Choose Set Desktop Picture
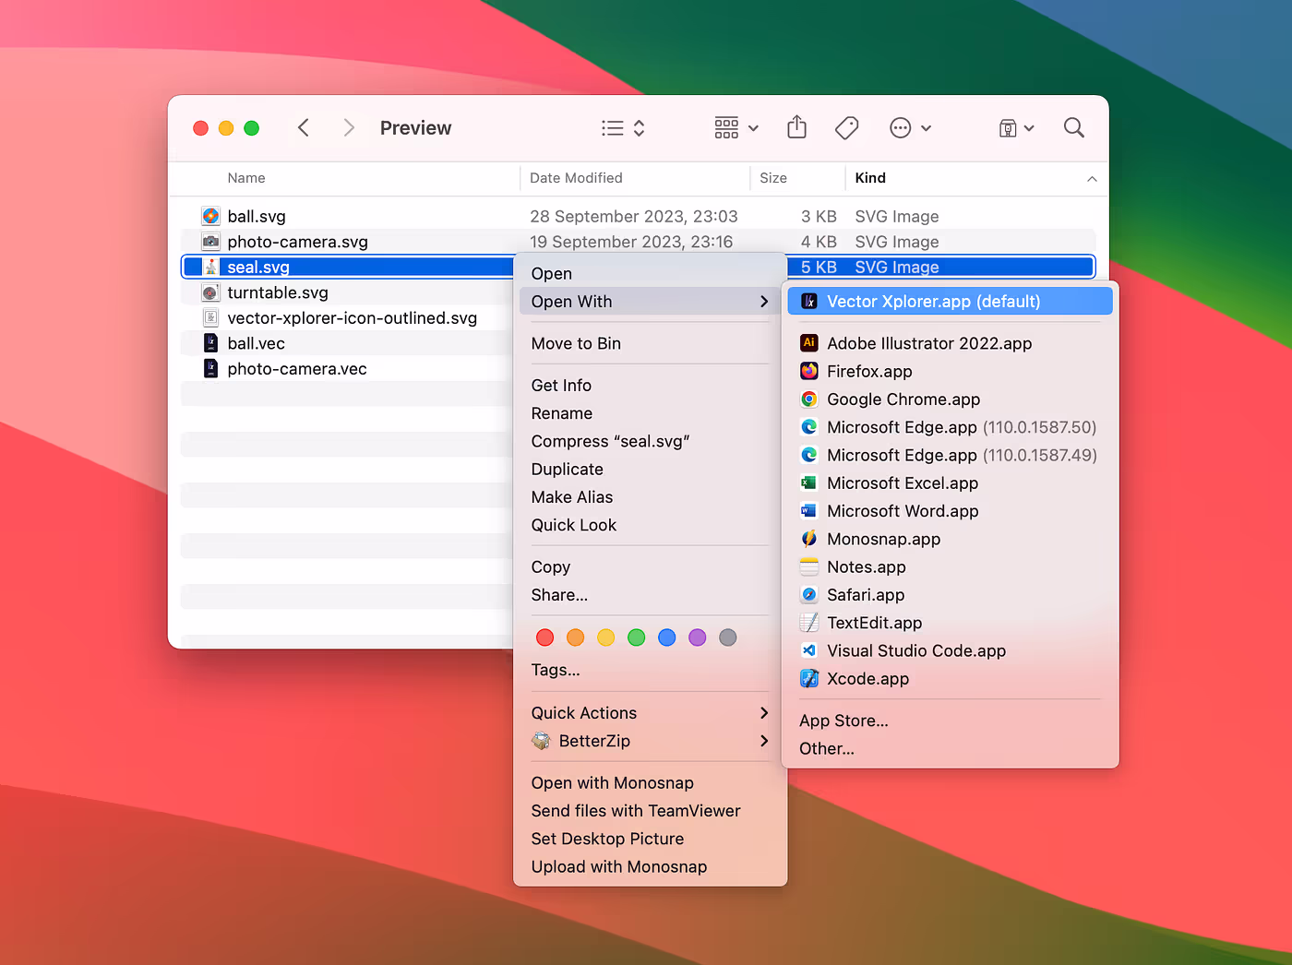The height and width of the screenshot is (965, 1292). click(x=650, y=839)
